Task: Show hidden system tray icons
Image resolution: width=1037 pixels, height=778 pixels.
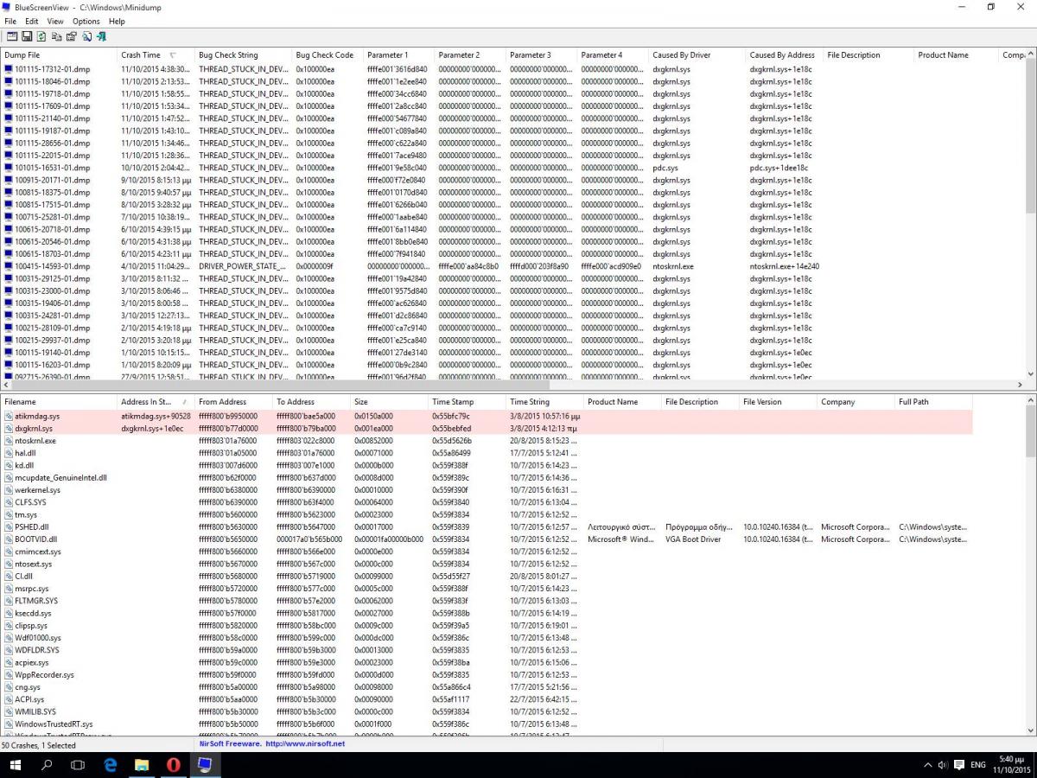Action: pyautogui.click(x=927, y=765)
